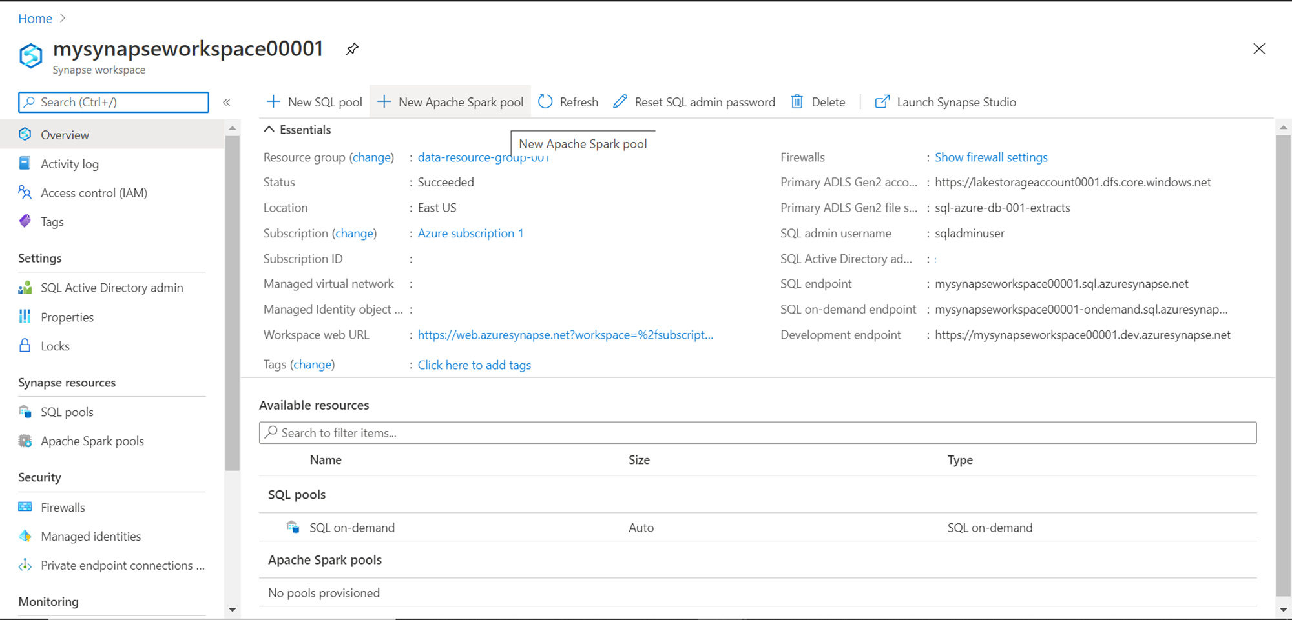Viewport: 1292px width, 620px height.
Task: Click the Azure subscription 1 link
Action: (x=470, y=234)
